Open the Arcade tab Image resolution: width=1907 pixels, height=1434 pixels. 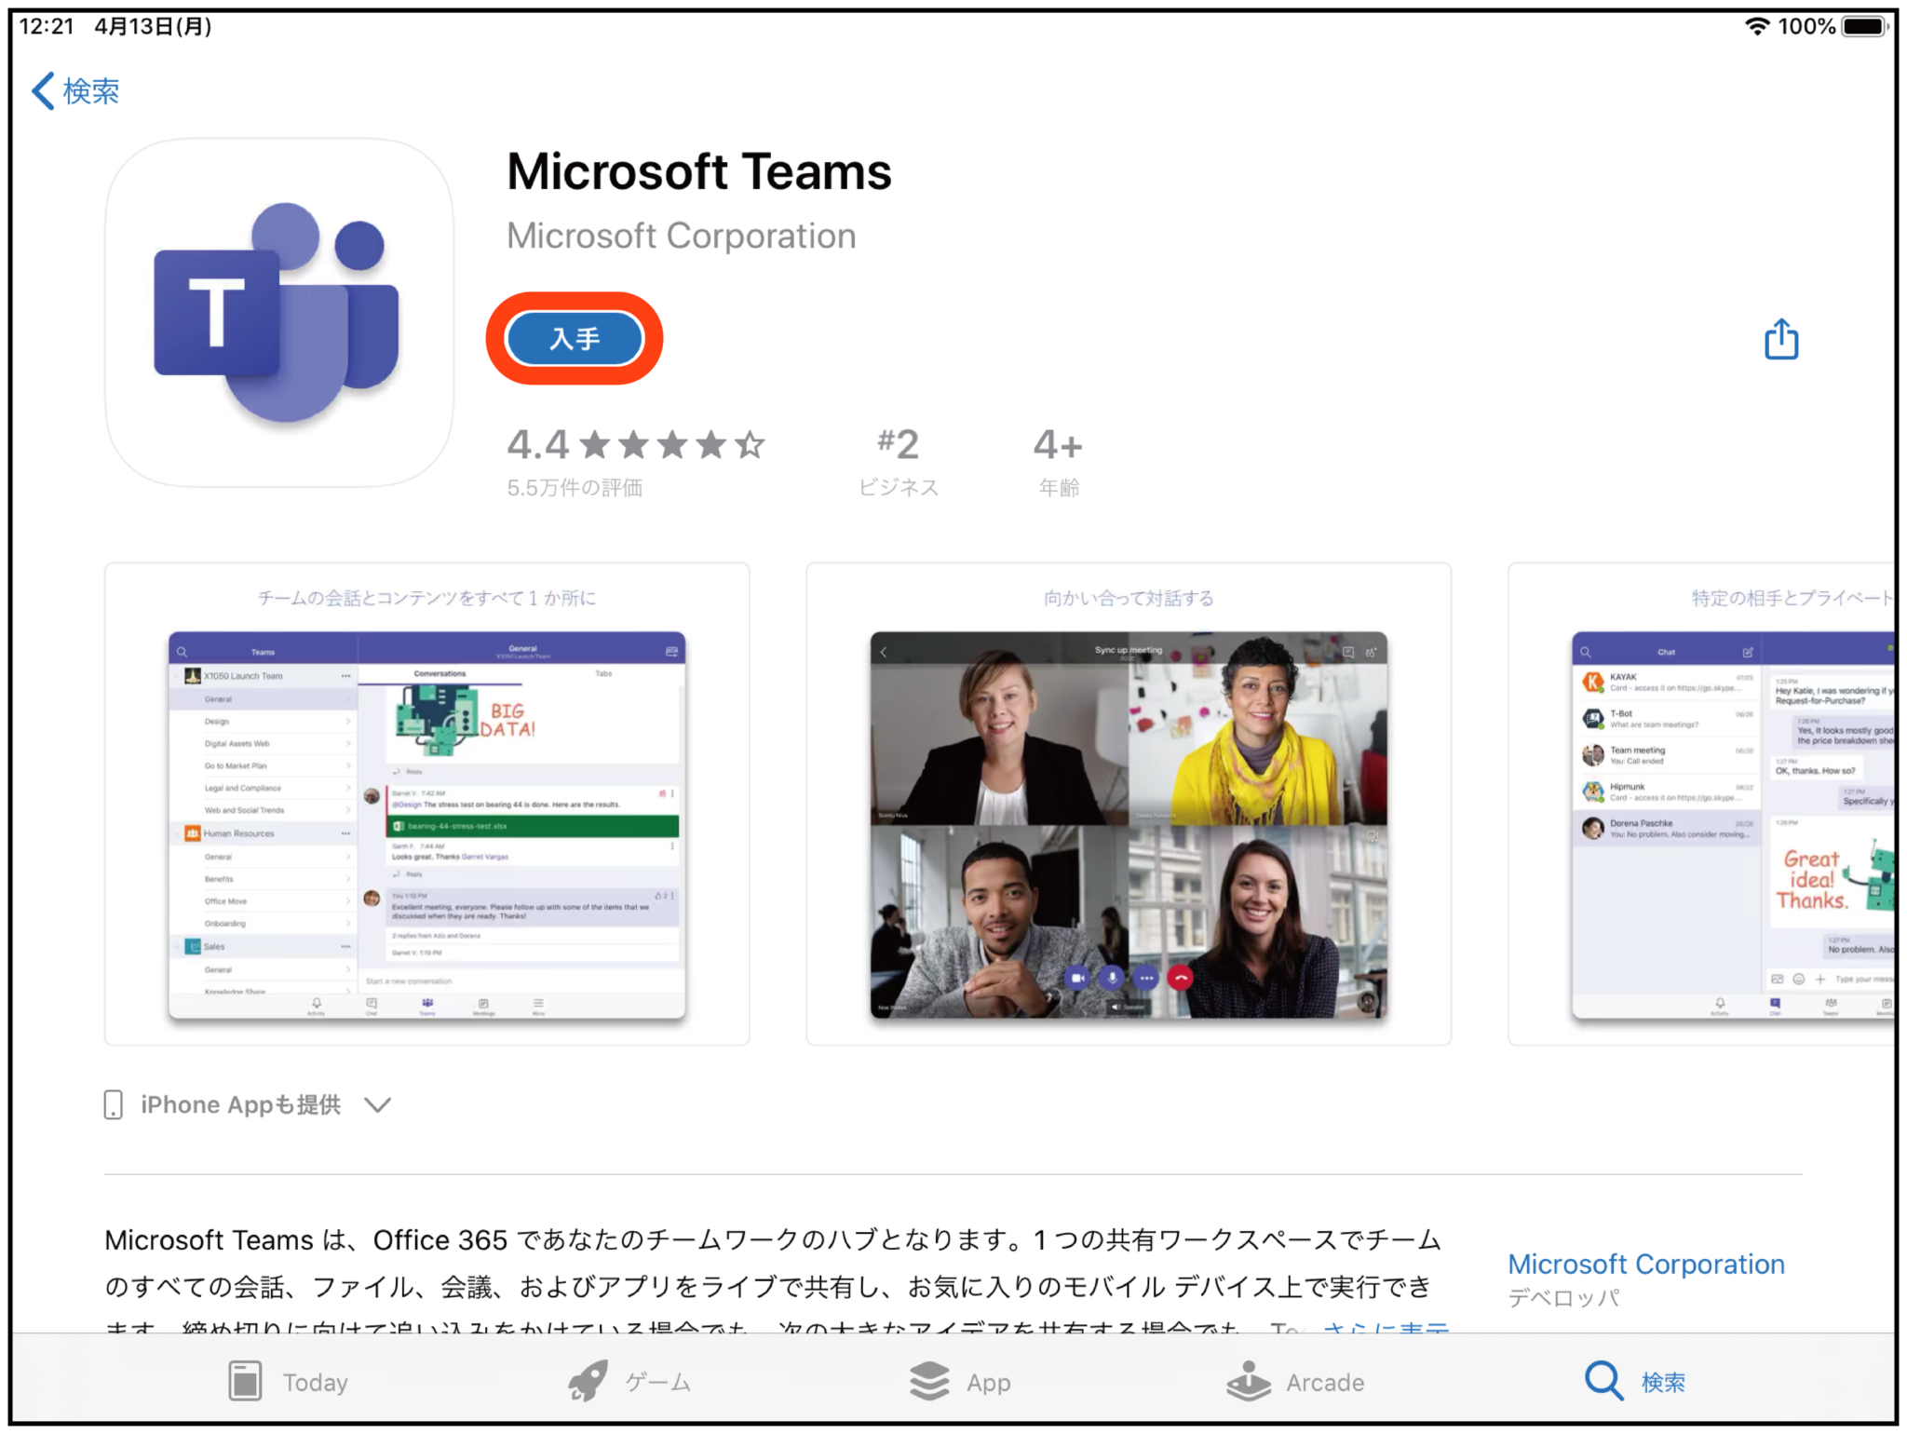tap(1295, 1381)
